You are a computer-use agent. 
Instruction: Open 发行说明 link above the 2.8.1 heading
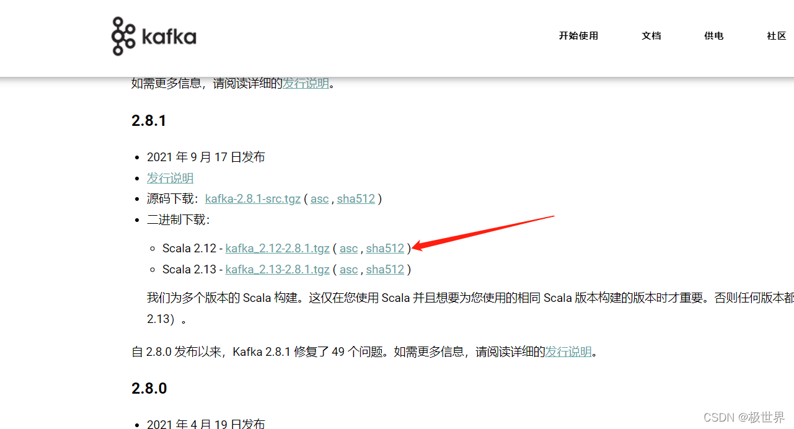coord(306,83)
